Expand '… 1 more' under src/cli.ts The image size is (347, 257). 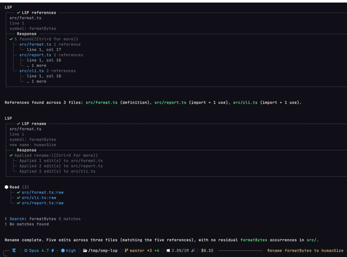pos(37,82)
